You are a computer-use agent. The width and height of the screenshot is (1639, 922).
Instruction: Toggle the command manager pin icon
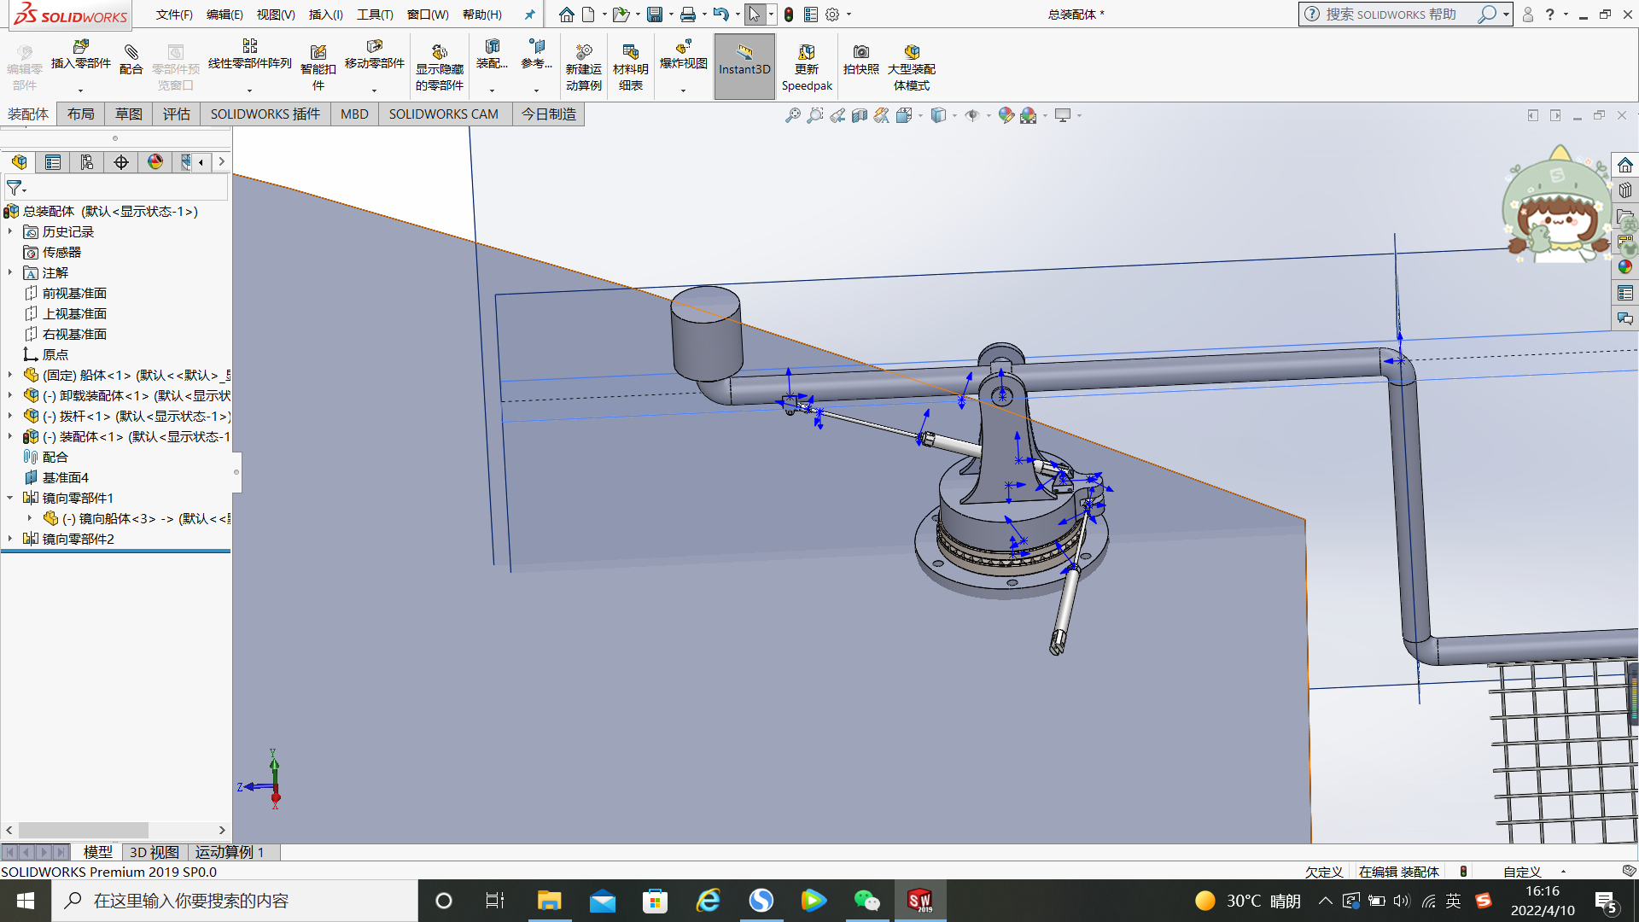pos(529,15)
